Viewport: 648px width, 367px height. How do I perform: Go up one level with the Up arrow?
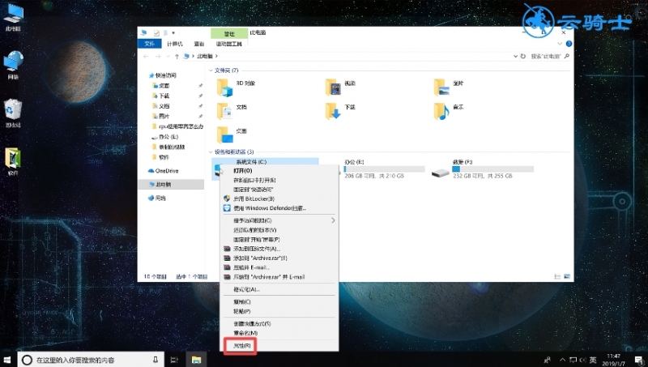click(x=177, y=56)
